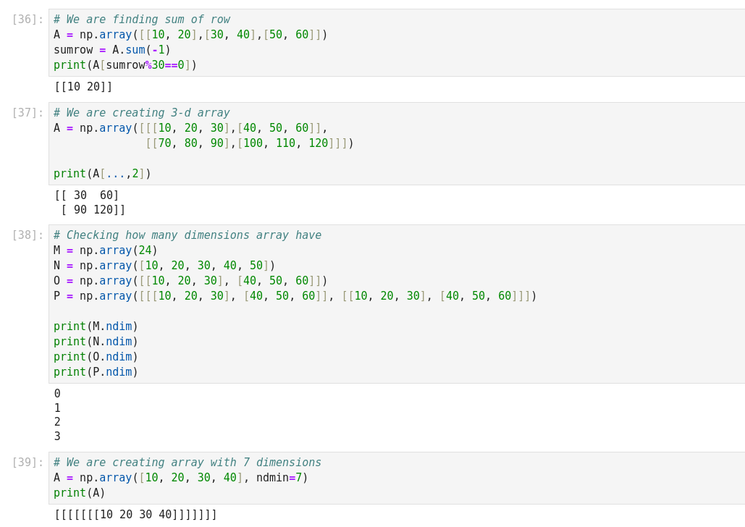
Task: Click the execution prompt for cell 38
Action: click(28, 235)
